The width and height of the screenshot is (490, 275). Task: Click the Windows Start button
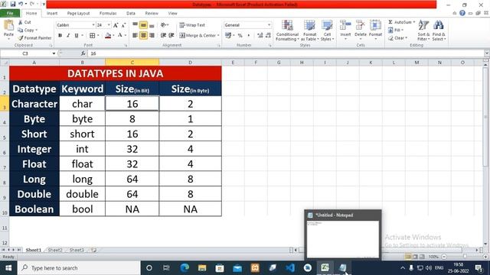[x=8, y=268]
